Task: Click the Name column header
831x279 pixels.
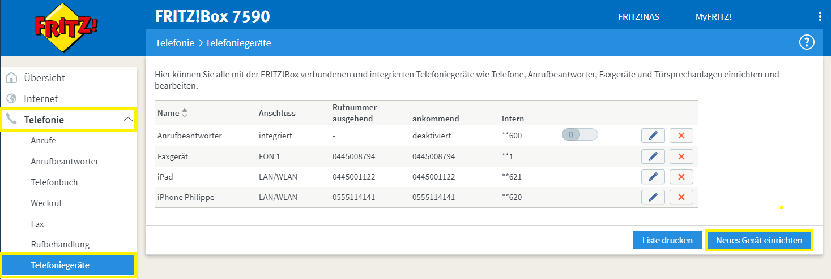Action: (x=168, y=113)
